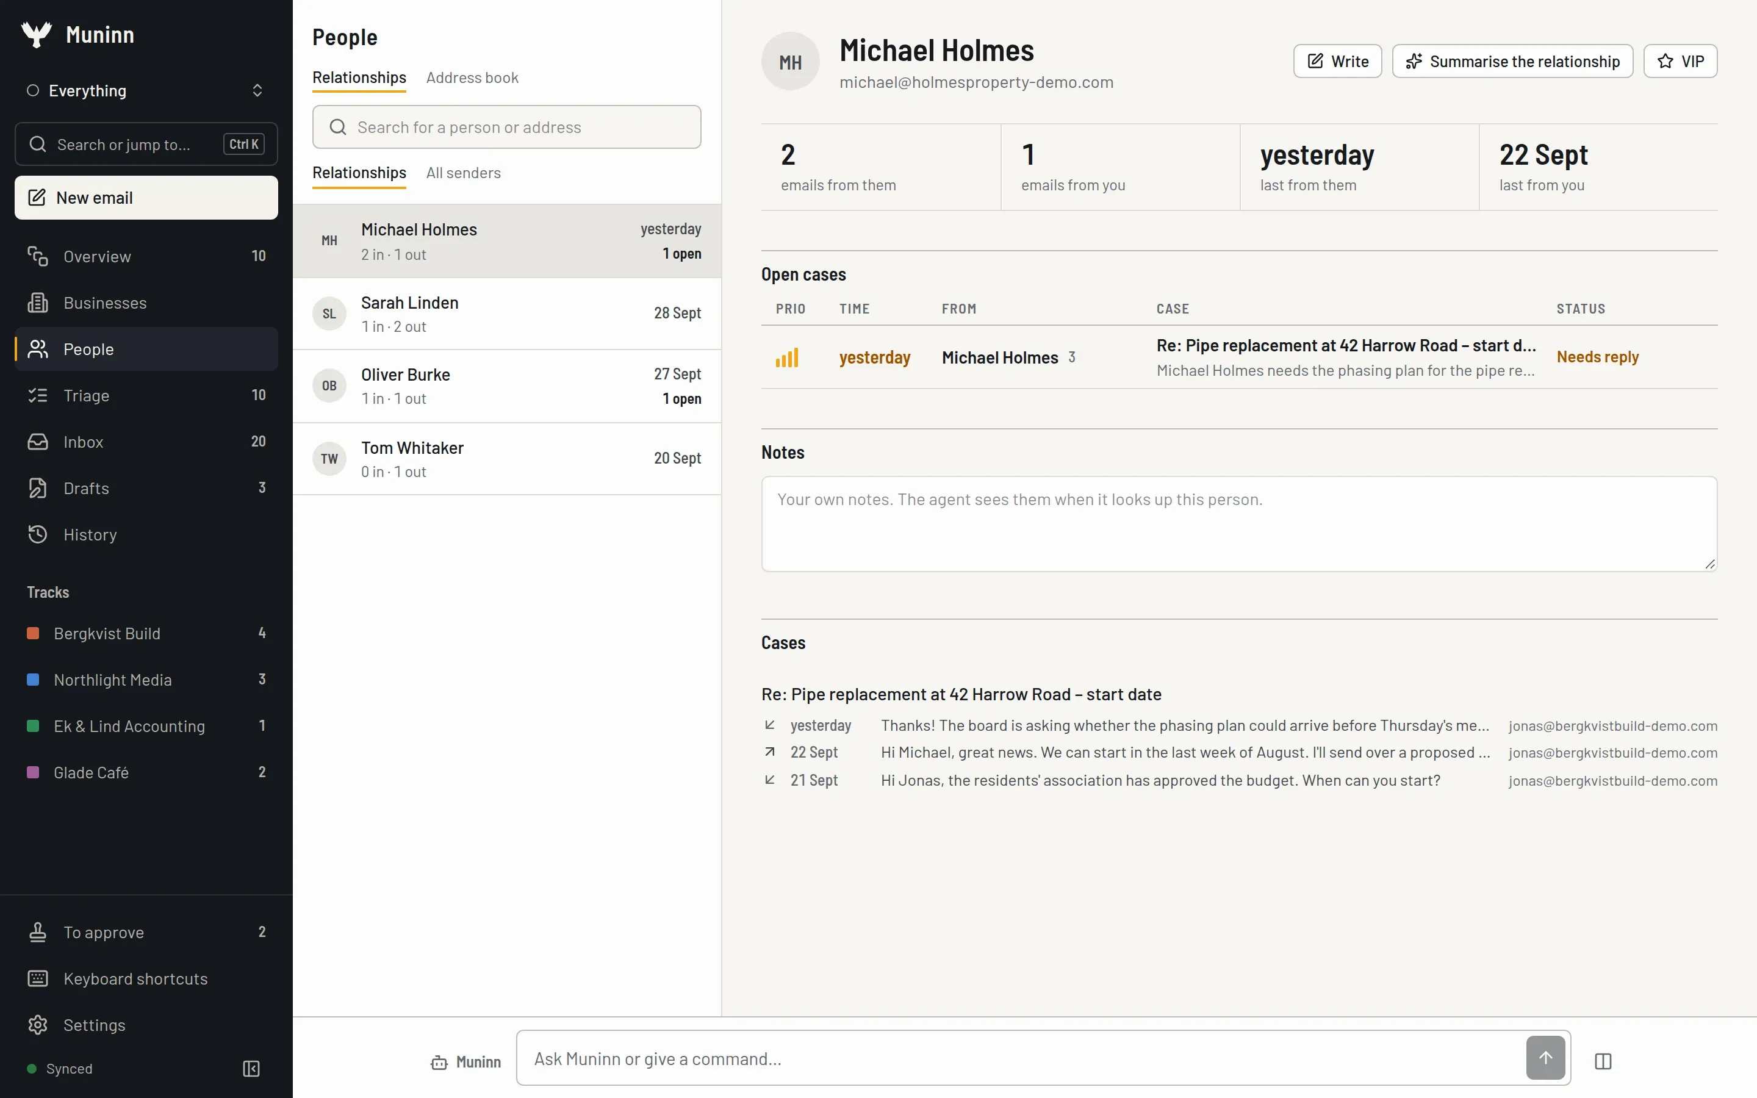Select Tom Whitaker in the list

tap(507, 459)
